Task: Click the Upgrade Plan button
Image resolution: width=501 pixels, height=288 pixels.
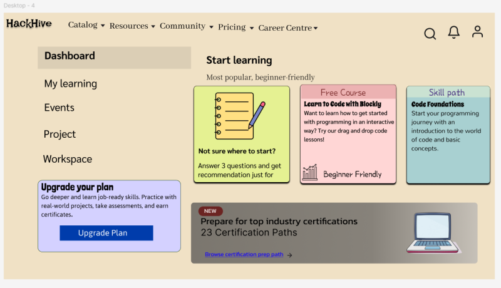Action: point(106,233)
